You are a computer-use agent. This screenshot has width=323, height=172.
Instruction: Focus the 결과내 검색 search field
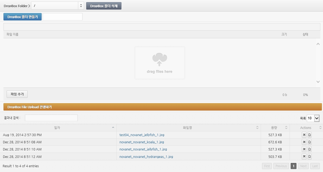click(51, 118)
